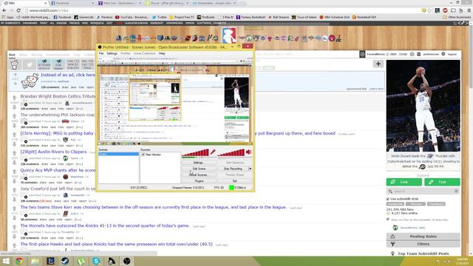Viewport: 473px width, 266px height.
Task: Click Twitter bird icon in subreddit header
Action: [x=30, y=64]
